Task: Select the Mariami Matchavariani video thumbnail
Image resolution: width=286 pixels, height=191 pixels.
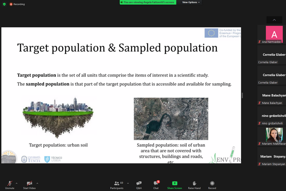Action: point(272,136)
